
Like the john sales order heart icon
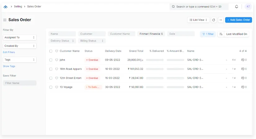pyautogui.click(x=57, y=60)
